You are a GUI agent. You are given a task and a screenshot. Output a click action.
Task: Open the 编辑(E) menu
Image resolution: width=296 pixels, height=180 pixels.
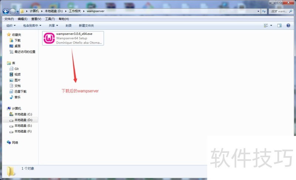pyautogui.click(x=23, y=19)
